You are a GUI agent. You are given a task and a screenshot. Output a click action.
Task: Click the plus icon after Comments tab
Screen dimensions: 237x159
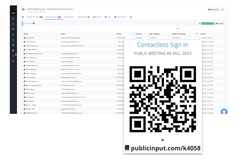[x=131, y=17]
